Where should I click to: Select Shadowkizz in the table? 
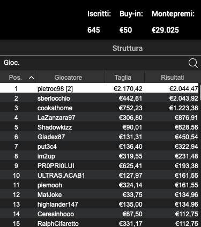click(99, 127)
